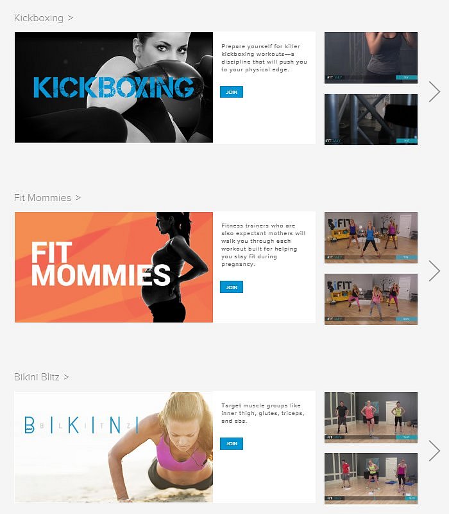Click the next arrow in Kickboxing row
The width and height of the screenshot is (449, 514).
click(435, 92)
